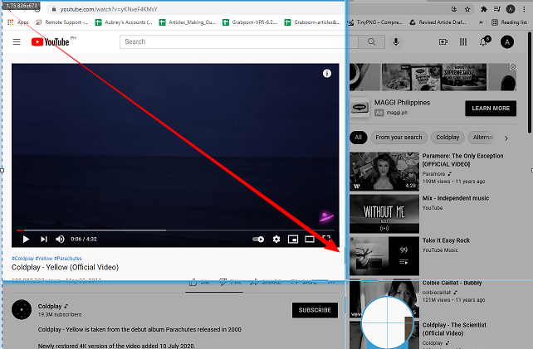Mute the video volume speaker icon

pos(60,239)
